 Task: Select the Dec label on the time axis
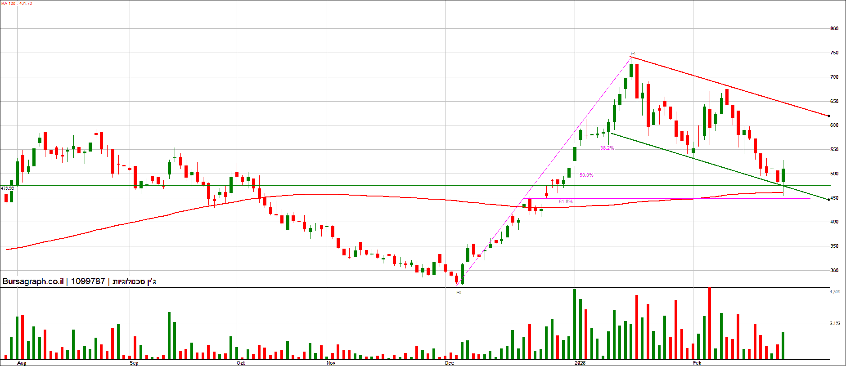click(x=450, y=363)
